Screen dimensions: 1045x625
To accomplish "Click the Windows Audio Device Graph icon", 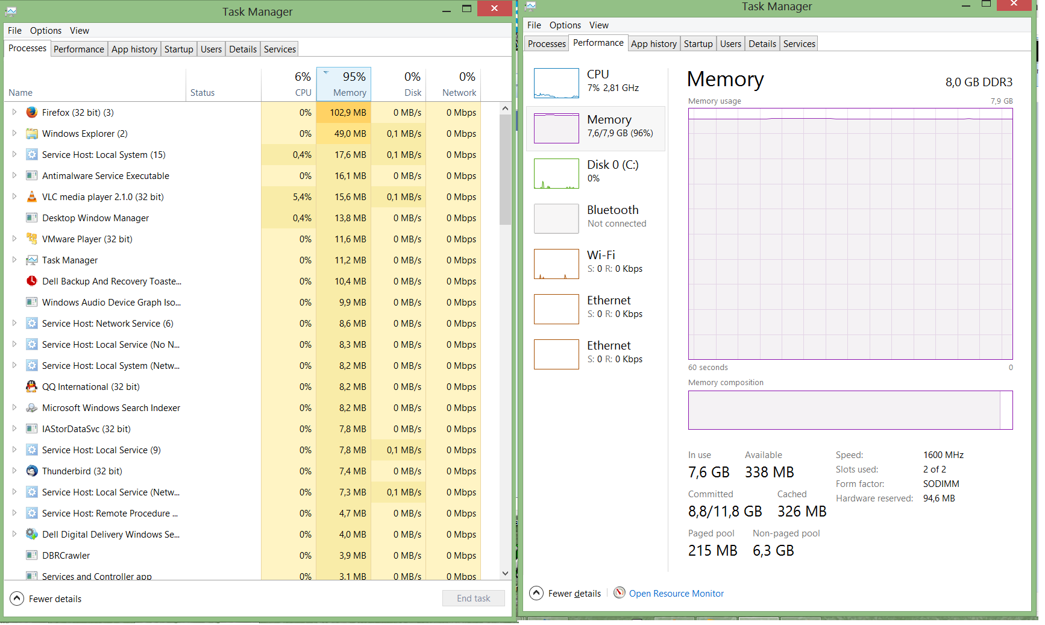I will point(32,302).
